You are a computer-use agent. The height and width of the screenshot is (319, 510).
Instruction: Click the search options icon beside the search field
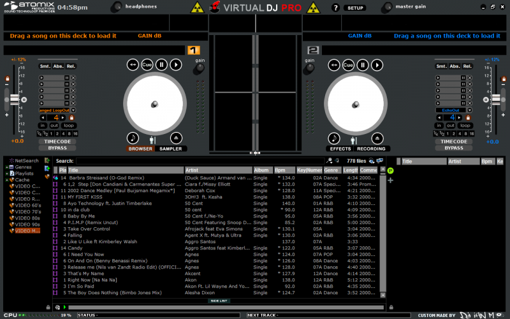[329, 161]
